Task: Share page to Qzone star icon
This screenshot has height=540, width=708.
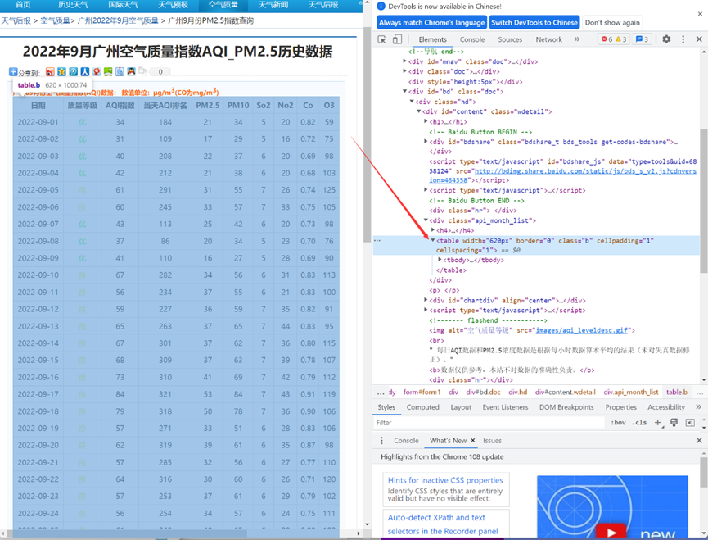Action: click(x=61, y=71)
